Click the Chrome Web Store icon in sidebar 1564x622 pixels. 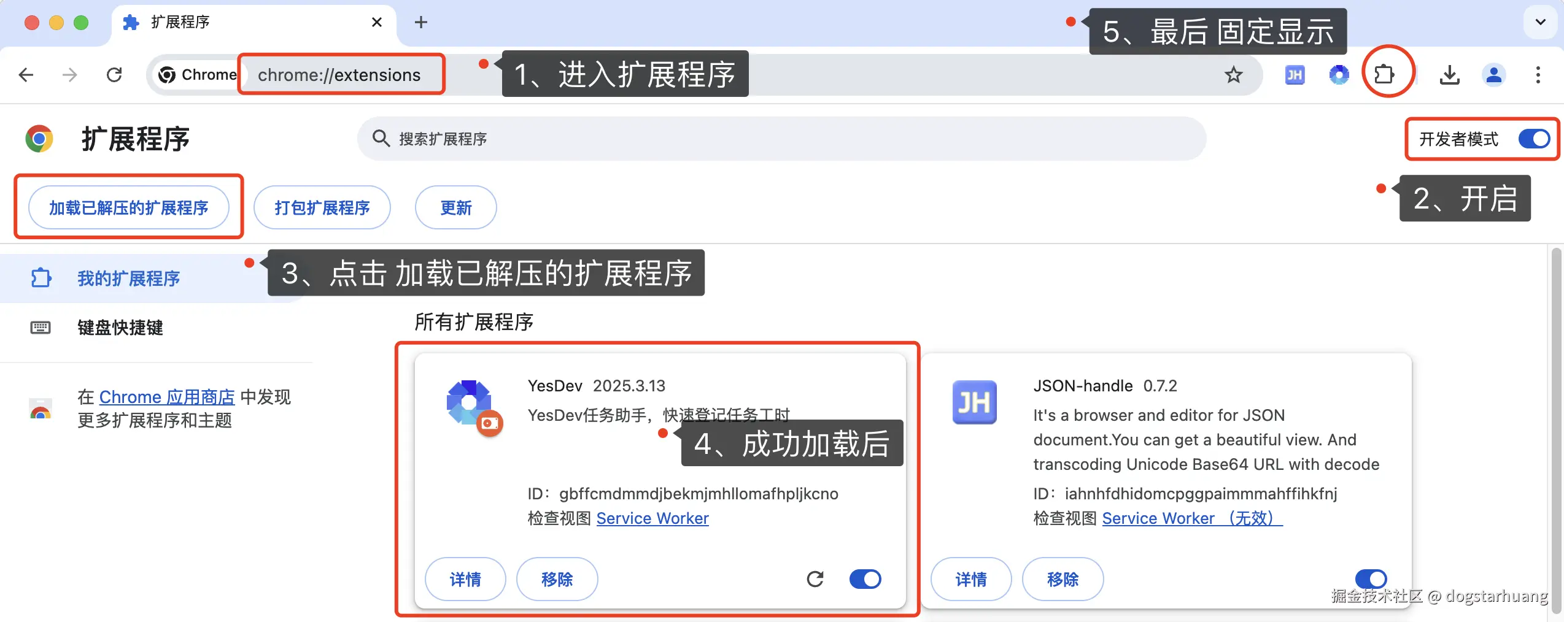[40, 409]
